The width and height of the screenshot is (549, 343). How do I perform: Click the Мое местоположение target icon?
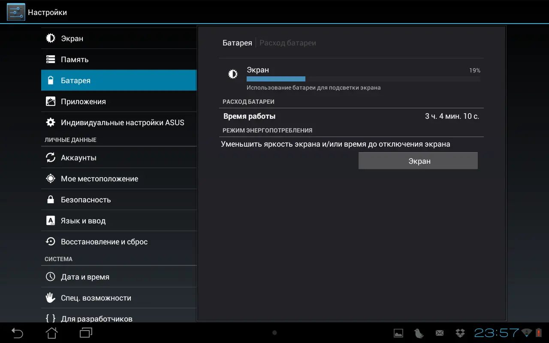51,178
